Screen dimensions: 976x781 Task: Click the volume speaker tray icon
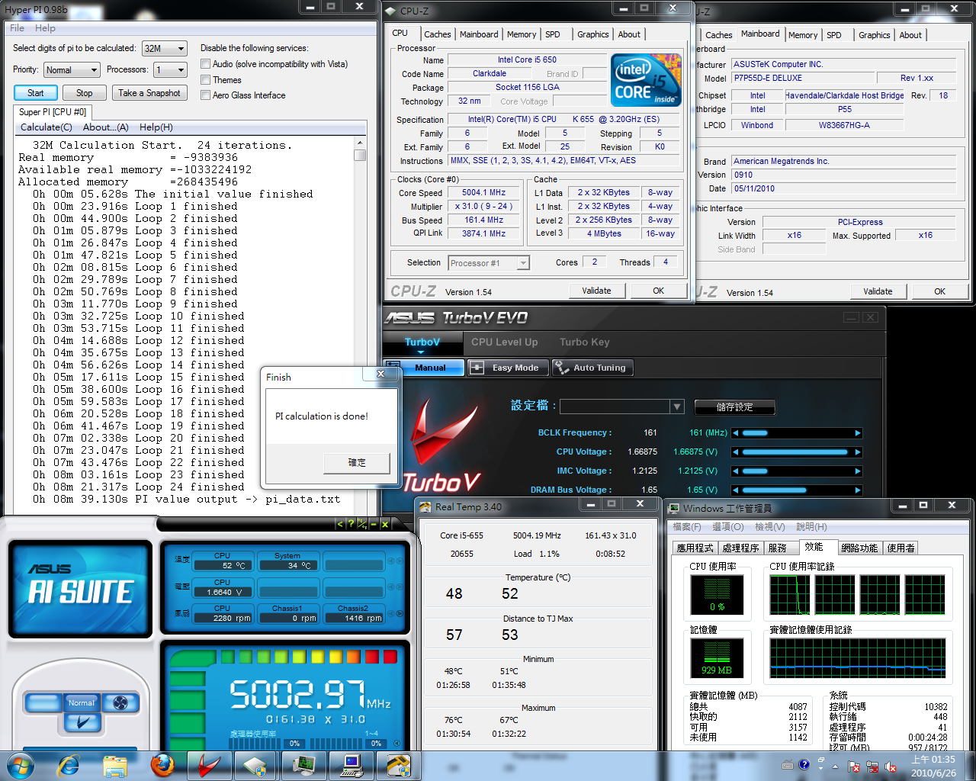coord(890,766)
